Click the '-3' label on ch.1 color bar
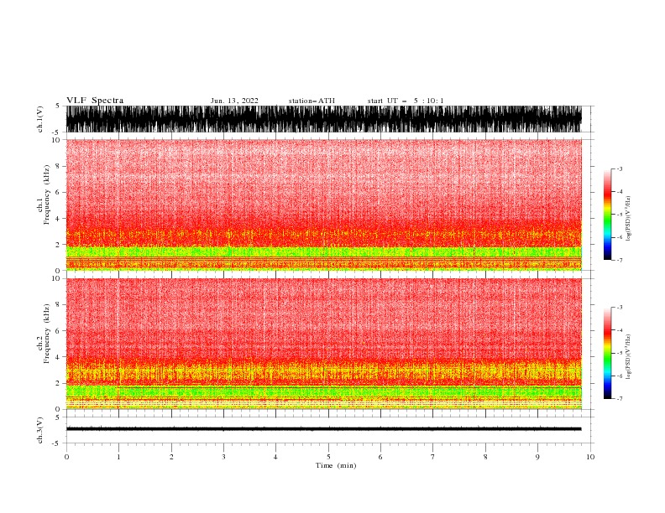 [x=619, y=168]
